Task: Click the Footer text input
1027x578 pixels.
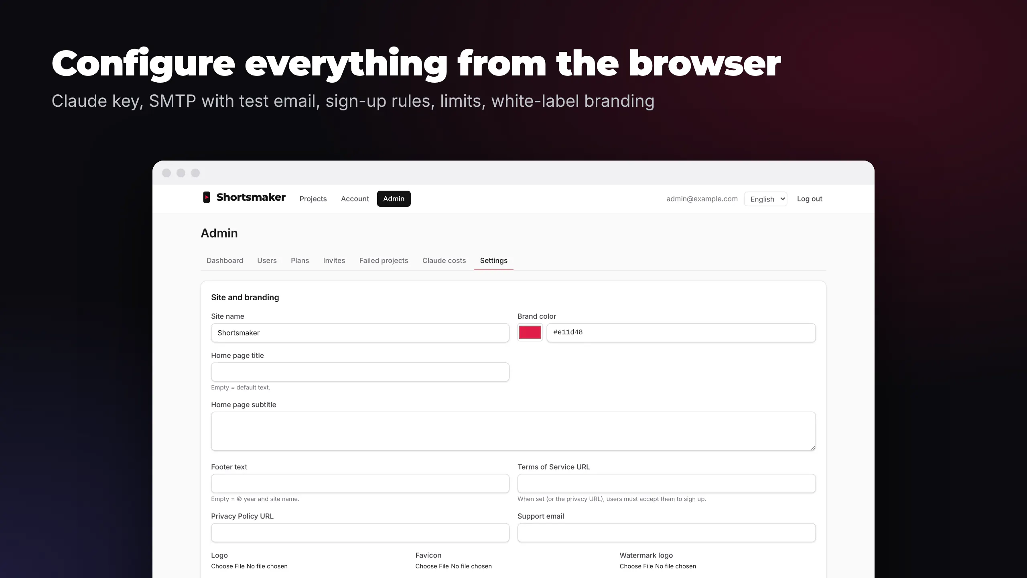Action: [360, 484]
